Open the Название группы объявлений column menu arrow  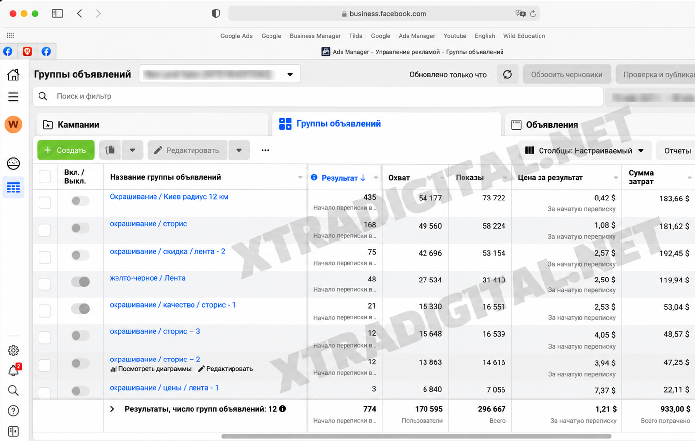pos(300,177)
